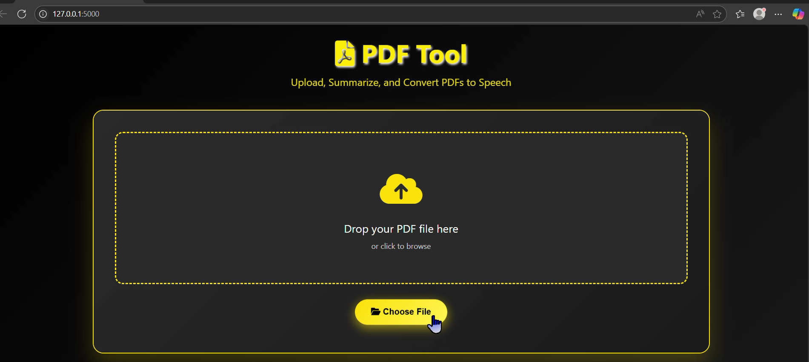The image size is (809, 362).
Task: Open the browser profile avatar
Action: coord(760,14)
